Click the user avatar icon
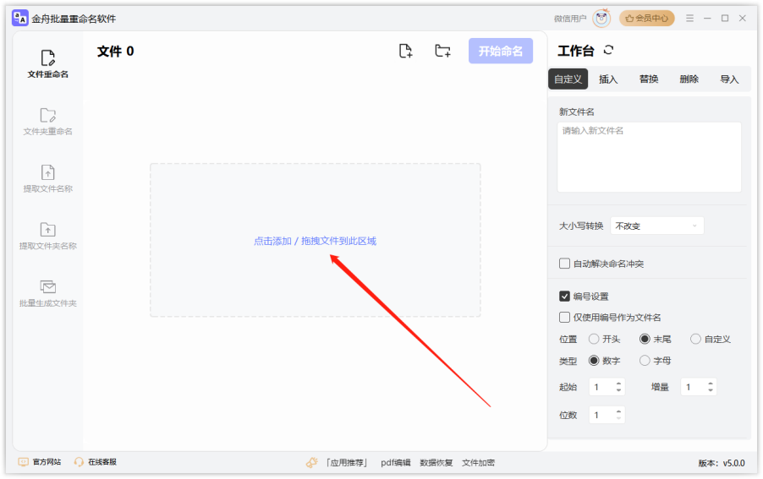The height and width of the screenshot is (479, 763). [601, 19]
